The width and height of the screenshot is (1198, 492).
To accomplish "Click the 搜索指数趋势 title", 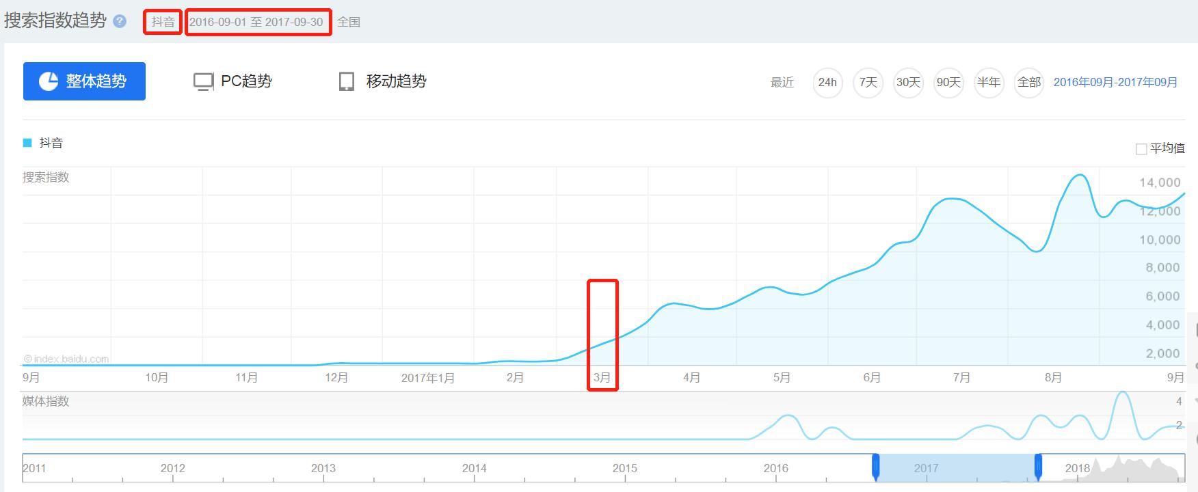I will [55, 20].
